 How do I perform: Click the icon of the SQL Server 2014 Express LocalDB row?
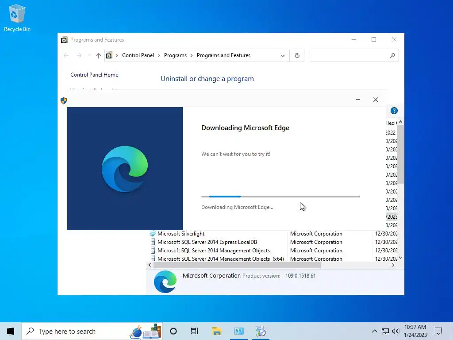(x=153, y=242)
